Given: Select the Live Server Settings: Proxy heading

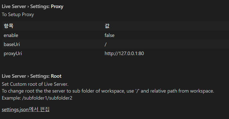Looking at the screenshot, I should [32, 7].
